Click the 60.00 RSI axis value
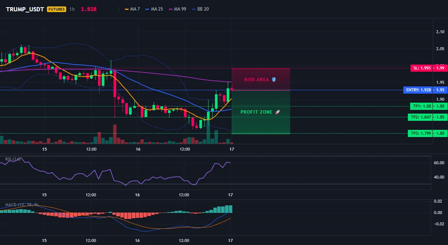 click(x=439, y=163)
